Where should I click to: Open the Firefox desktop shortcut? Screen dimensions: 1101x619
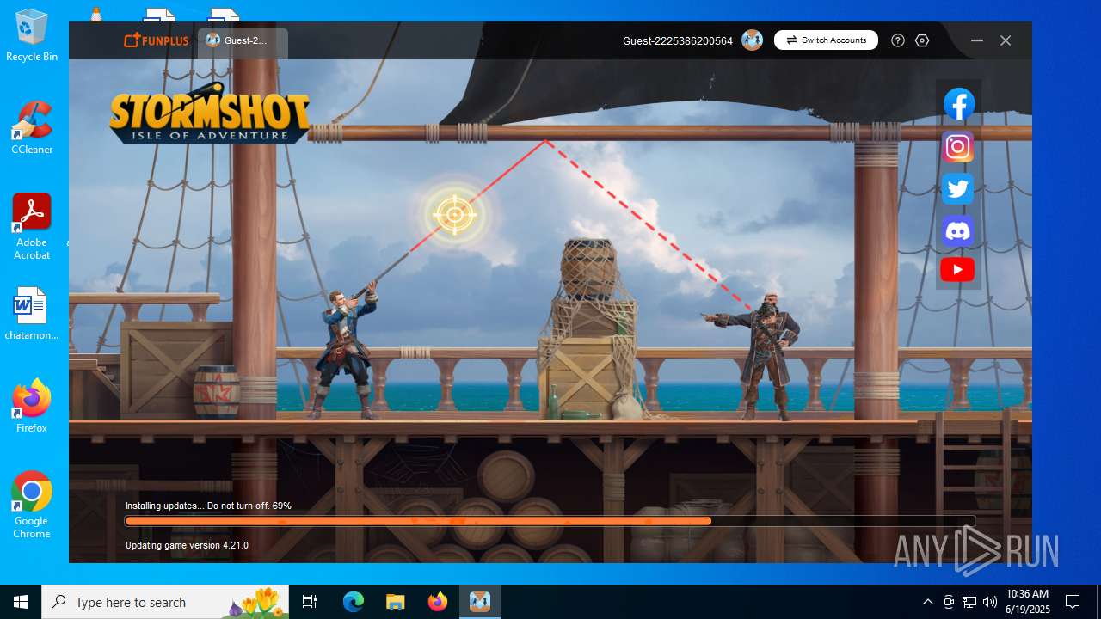32,407
